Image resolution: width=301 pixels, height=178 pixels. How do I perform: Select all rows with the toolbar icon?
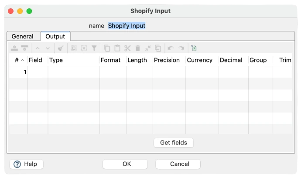(x=74, y=48)
